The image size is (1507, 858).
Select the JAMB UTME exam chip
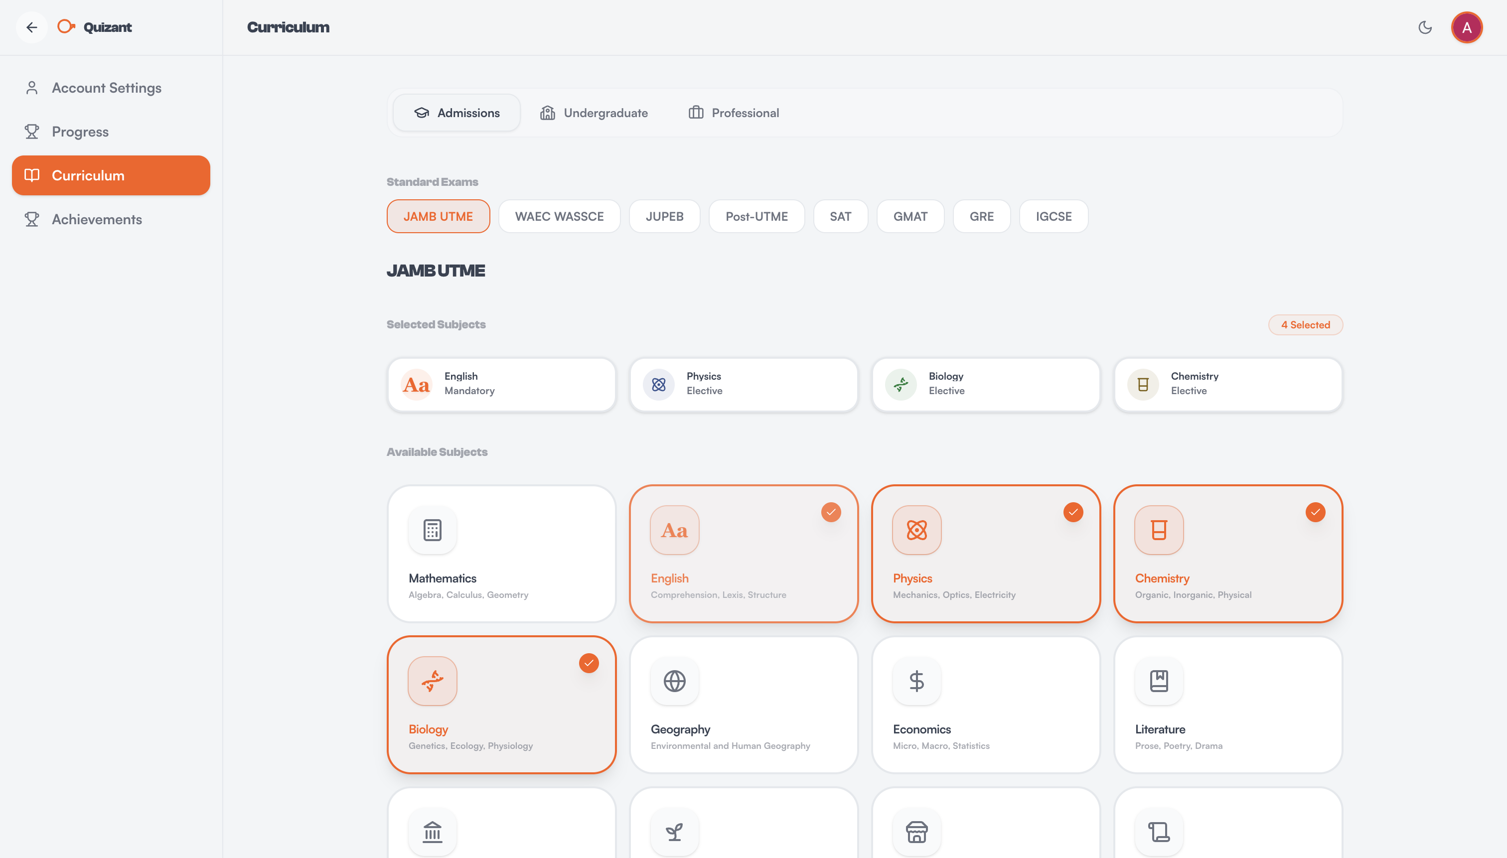[439, 216]
